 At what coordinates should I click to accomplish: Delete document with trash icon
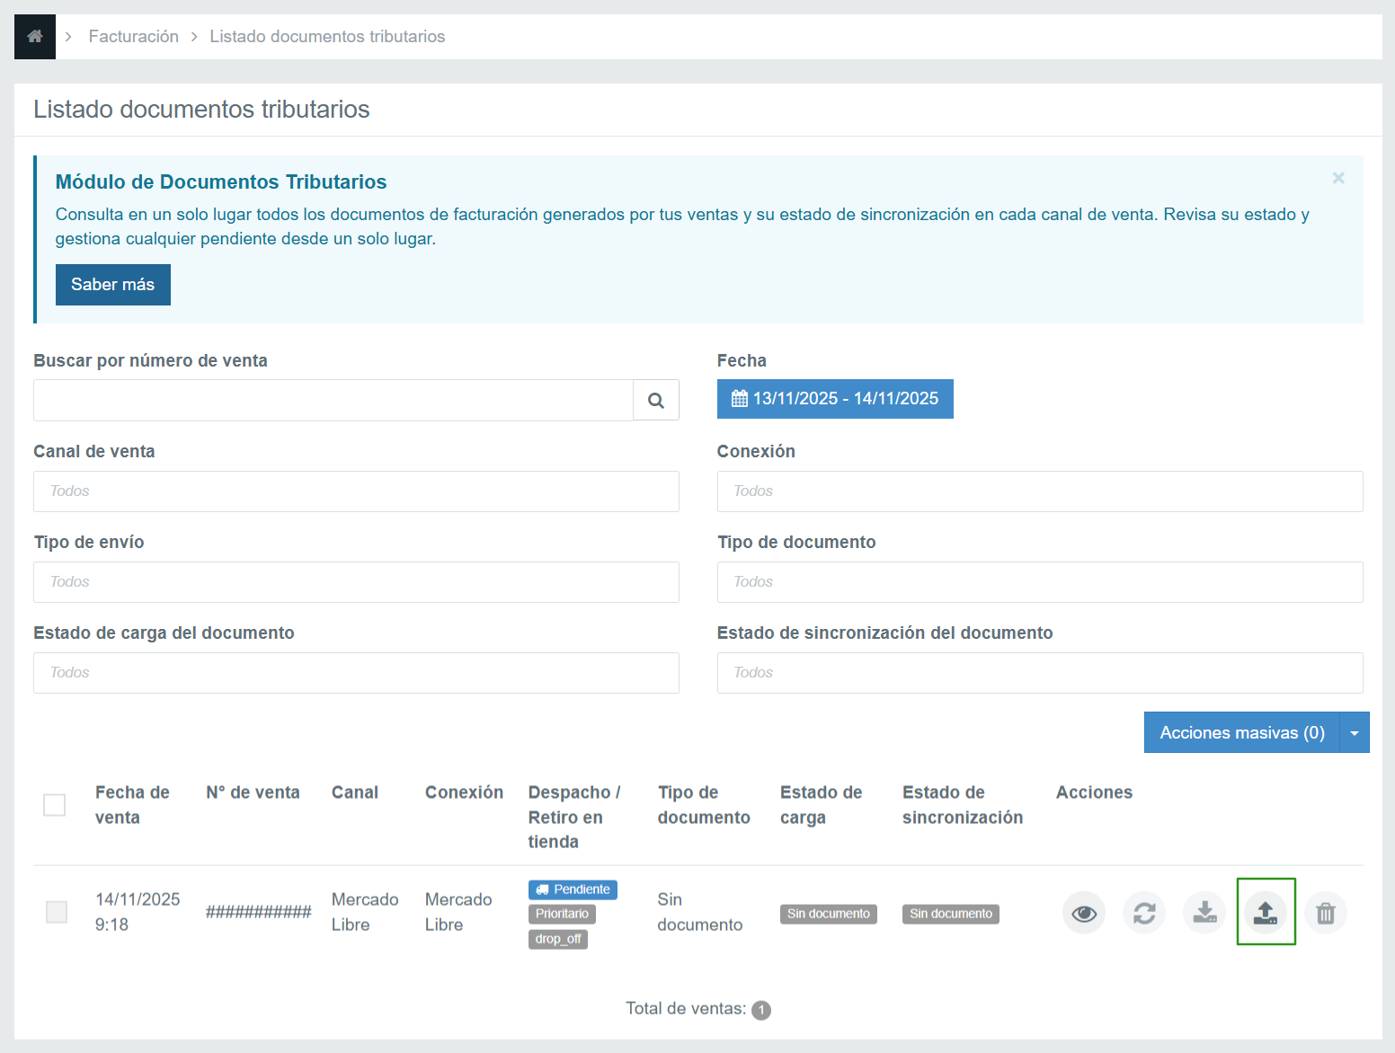coord(1326,914)
